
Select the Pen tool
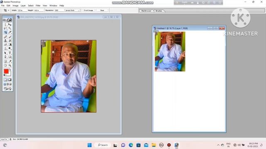[x=5, y=57]
